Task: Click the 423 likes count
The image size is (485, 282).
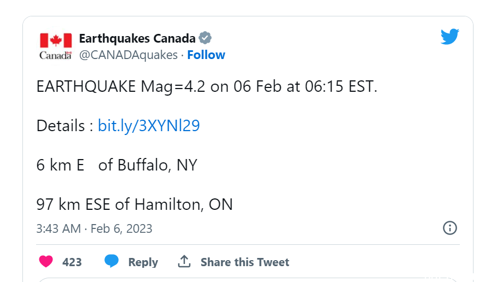Action: pos(72,262)
